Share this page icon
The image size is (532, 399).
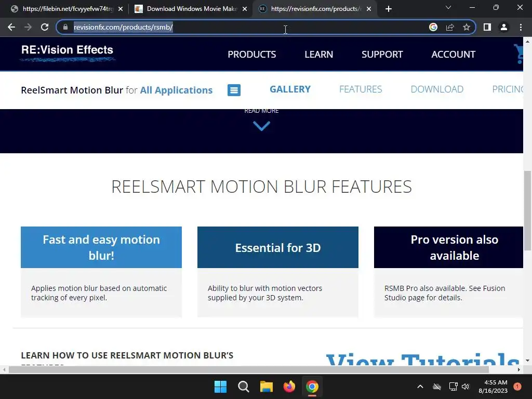point(450,27)
